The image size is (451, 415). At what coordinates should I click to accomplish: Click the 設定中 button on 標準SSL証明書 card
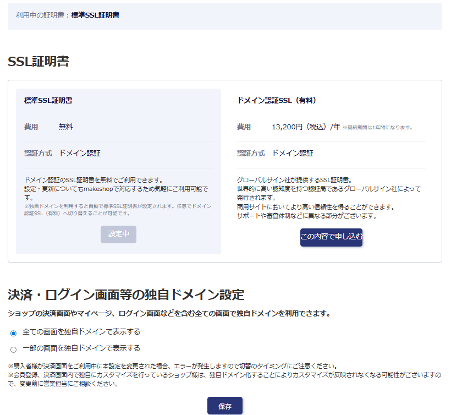tap(118, 234)
